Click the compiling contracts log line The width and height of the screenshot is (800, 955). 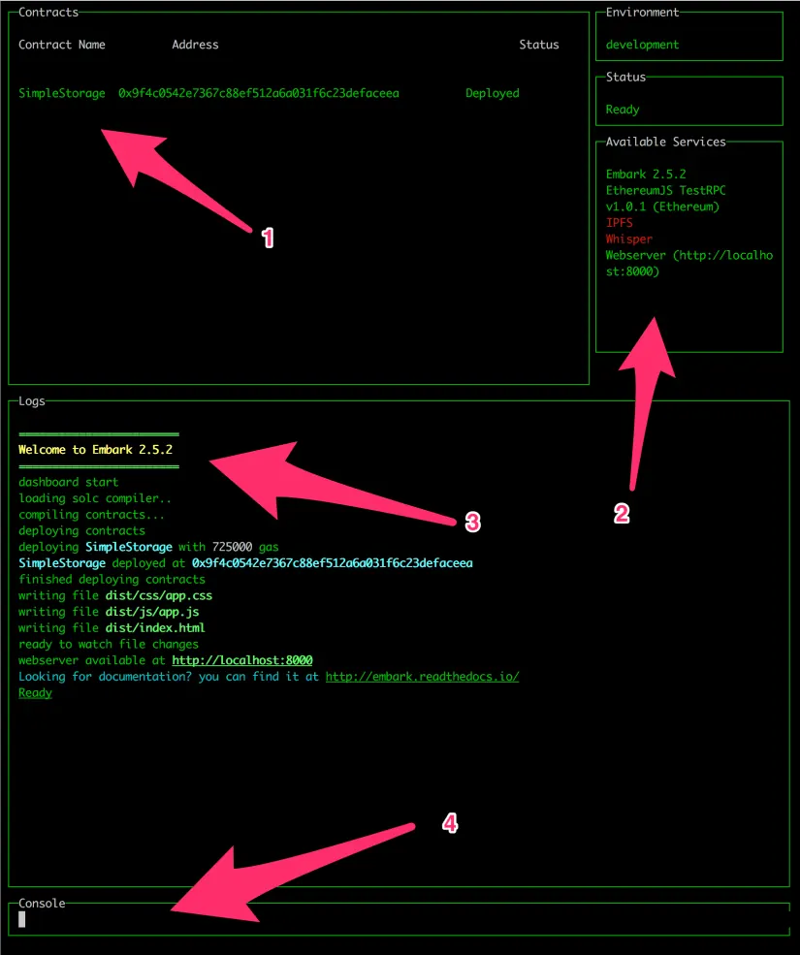(x=91, y=515)
